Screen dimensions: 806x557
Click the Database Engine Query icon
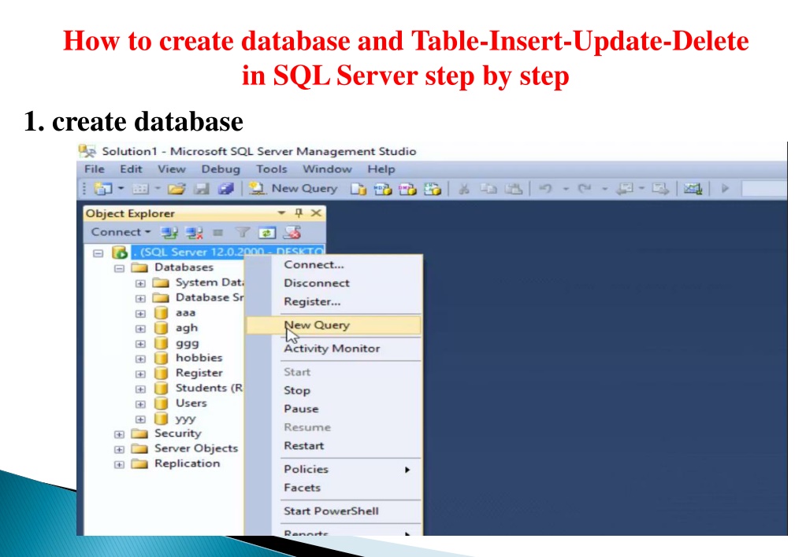click(x=358, y=189)
